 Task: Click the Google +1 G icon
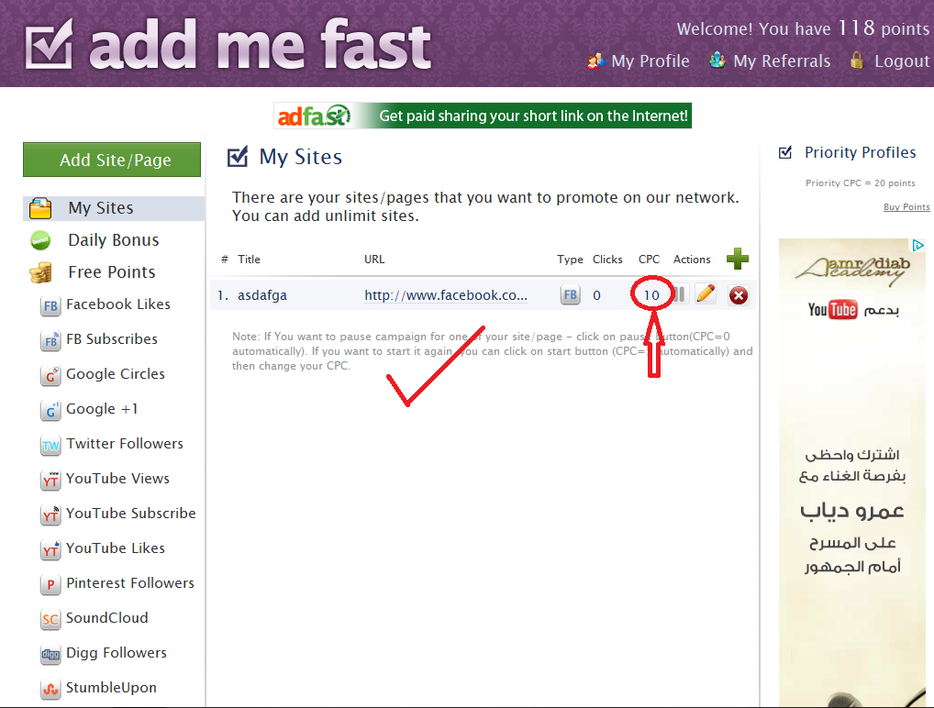(x=50, y=410)
